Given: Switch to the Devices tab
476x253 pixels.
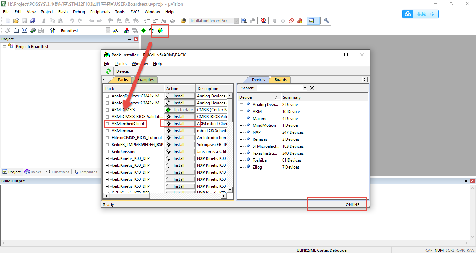Looking at the screenshot, I should 258,80.
